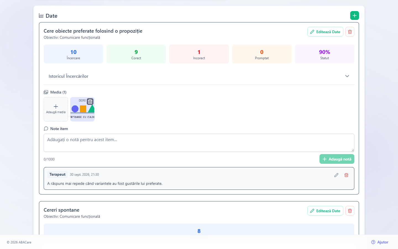This screenshot has height=249, width=398.
Task: Click the Adaugă notă button
Action: [337, 159]
